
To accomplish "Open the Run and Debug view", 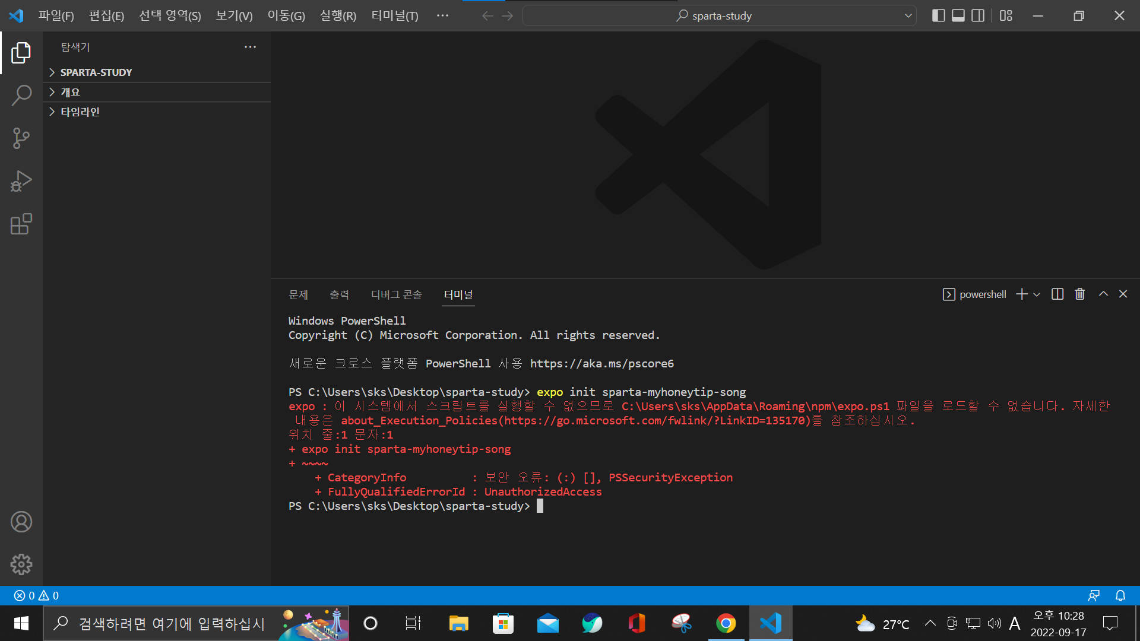I will pyautogui.click(x=21, y=181).
